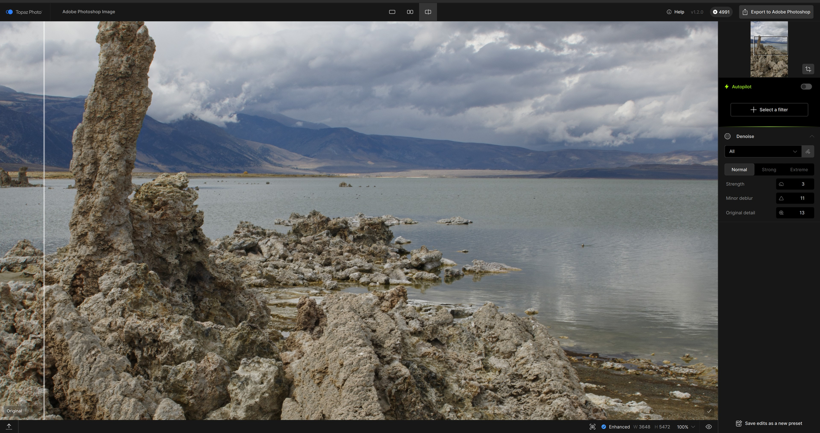Select the Extreme denoise mode

point(799,170)
